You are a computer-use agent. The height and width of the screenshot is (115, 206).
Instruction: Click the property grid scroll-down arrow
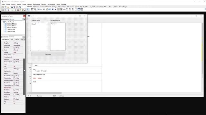[24, 103]
